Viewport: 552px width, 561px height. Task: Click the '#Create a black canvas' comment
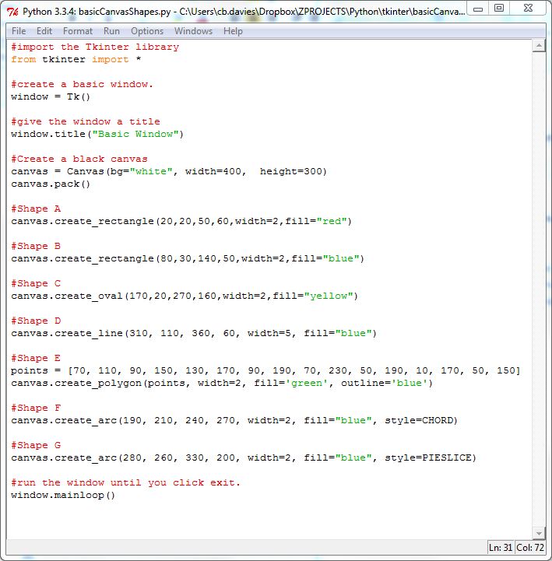point(79,160)
